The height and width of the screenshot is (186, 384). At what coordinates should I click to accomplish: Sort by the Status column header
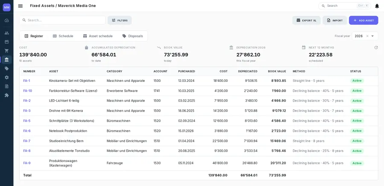click(355, 72)
